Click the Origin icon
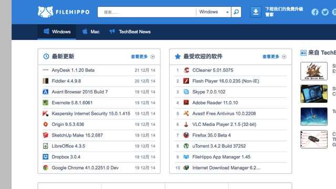336x189 pixels. 46,124
